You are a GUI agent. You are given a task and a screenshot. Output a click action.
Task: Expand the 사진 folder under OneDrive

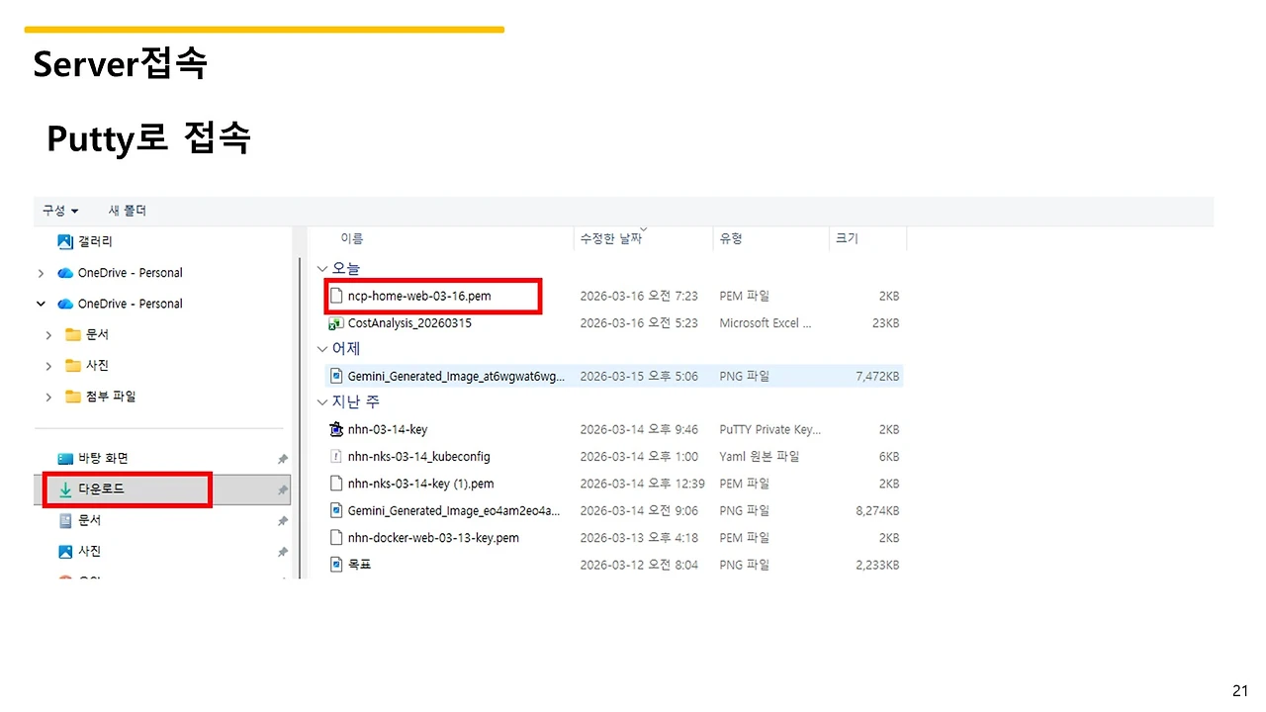coord(48,366)
